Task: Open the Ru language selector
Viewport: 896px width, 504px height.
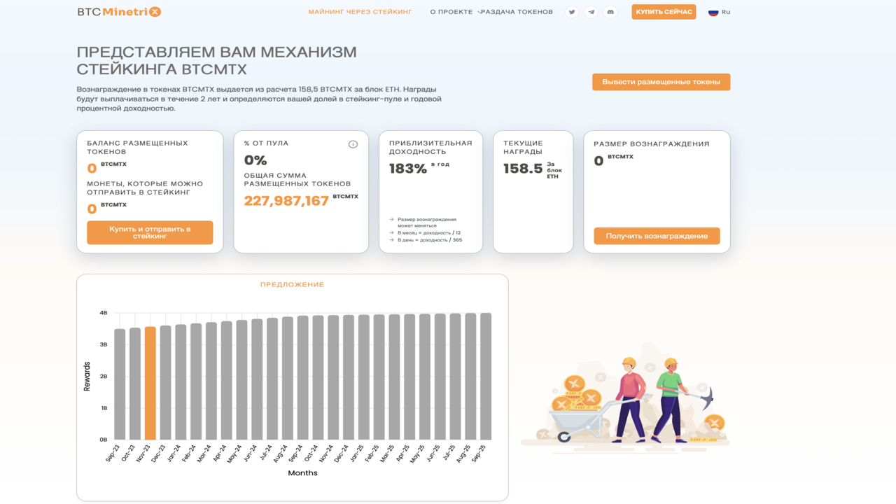Action: tap(720, 12)
